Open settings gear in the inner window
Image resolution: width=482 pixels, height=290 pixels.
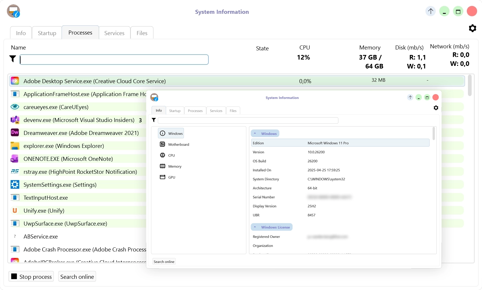(436, 108)
